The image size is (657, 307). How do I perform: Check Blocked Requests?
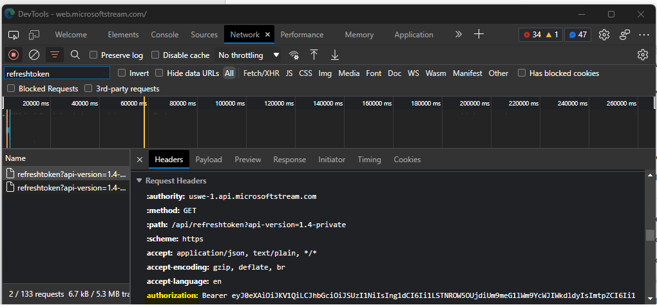click(x=11, y=89)
